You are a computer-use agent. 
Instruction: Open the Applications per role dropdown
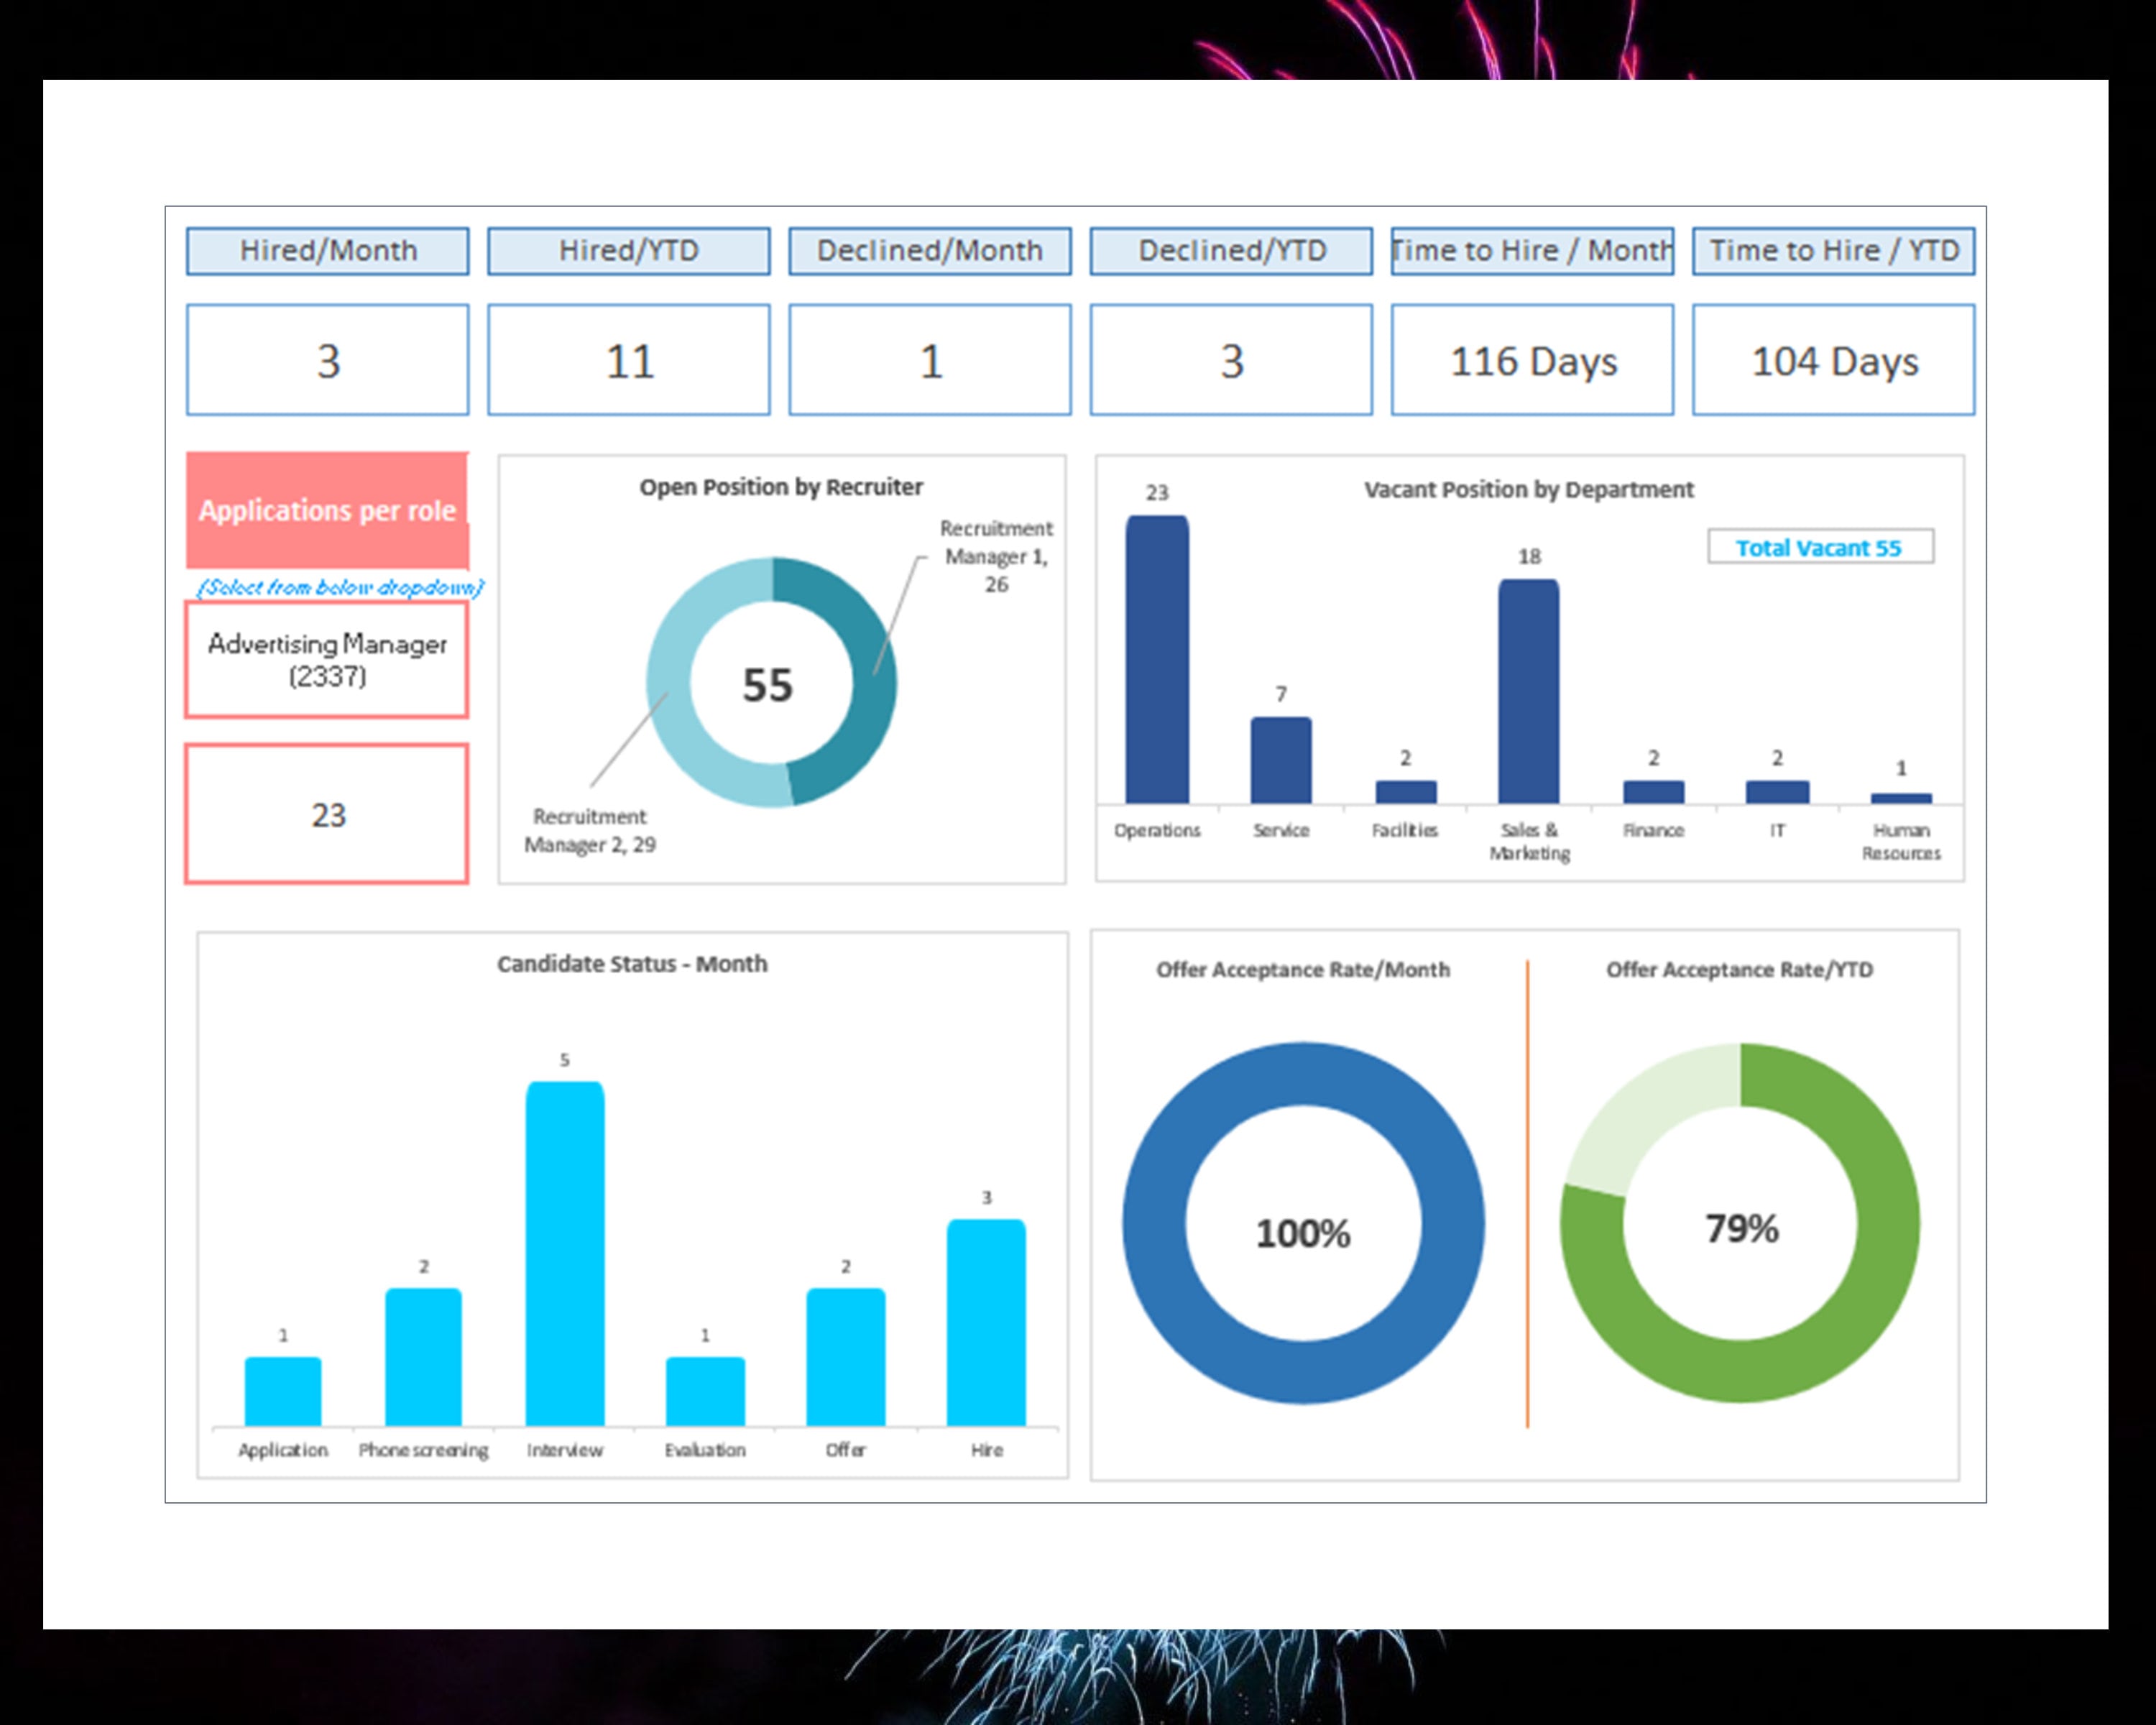click(x=327, y=510)
